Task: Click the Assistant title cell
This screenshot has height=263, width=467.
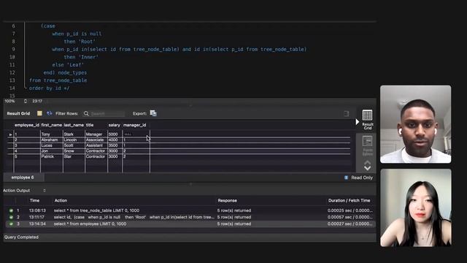Action: pos(96,145)
